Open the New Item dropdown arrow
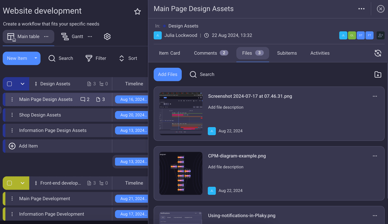This screenshot has width=388, height=224. point(36,58)
